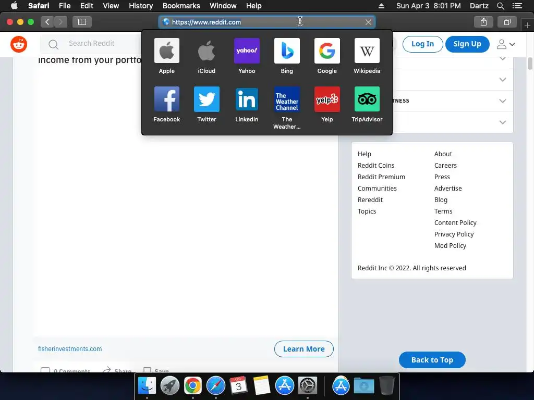
Task: Open the Window menu
Action: point(223,6)
